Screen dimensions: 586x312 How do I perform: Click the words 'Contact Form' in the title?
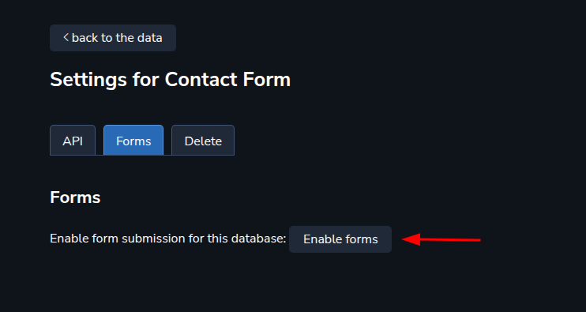[227, 80]
